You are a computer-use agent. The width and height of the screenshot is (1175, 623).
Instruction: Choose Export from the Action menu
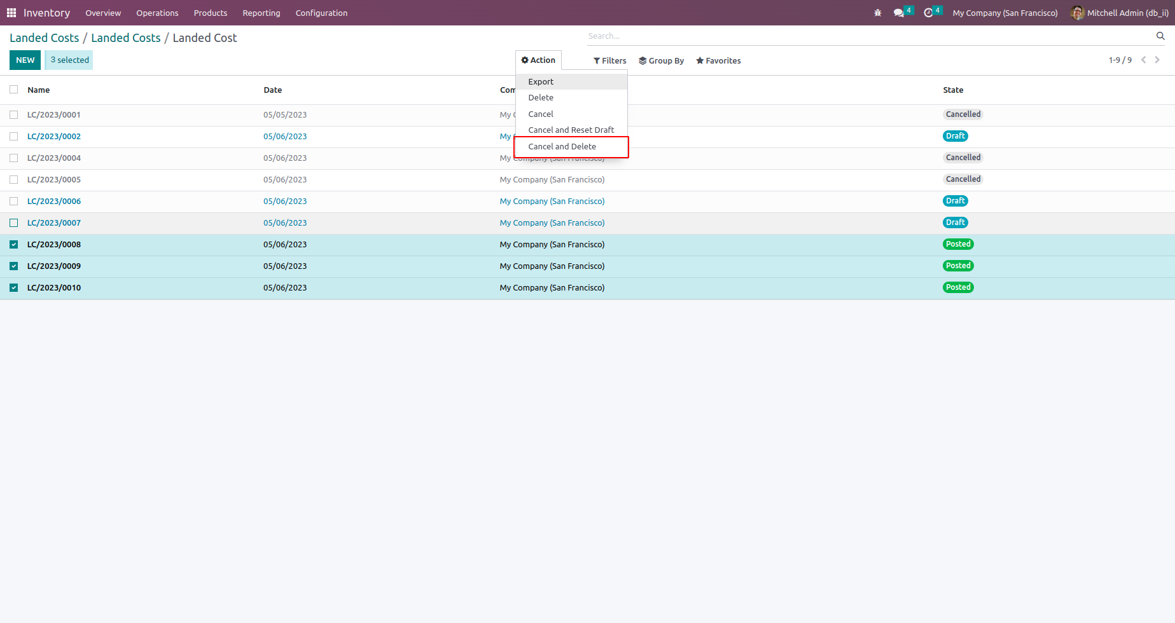coord(571,81)
